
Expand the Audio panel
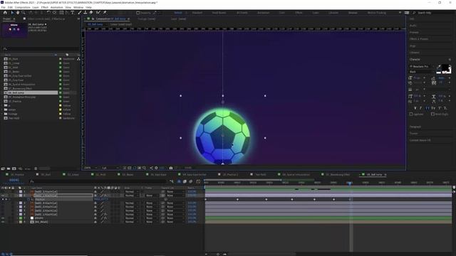[x=413, y=26]
